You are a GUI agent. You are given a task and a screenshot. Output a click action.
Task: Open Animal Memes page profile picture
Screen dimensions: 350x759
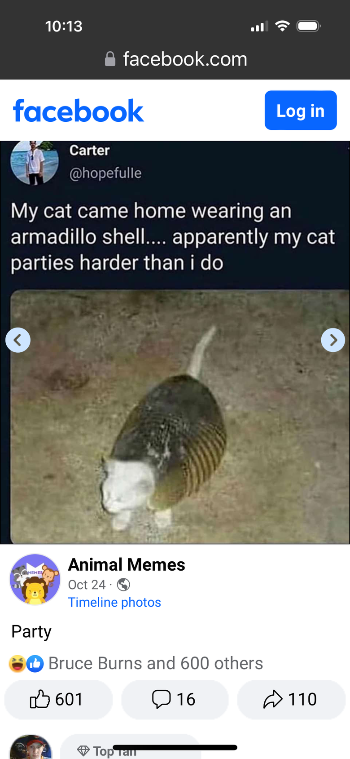(x=35, y=579)
